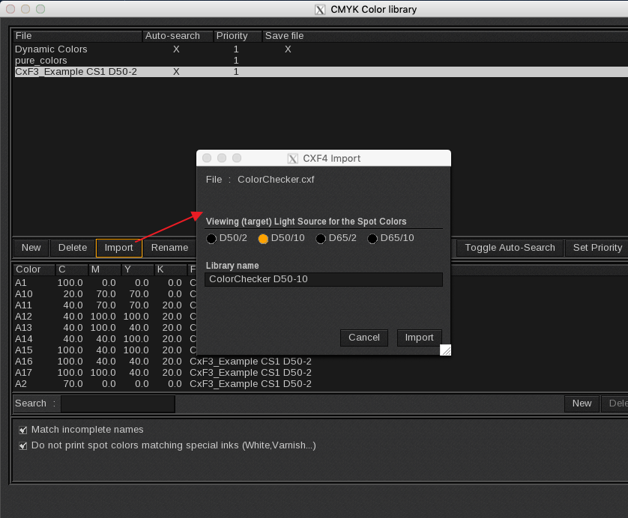Cancel the CXF4 Import dialog
Viewport: 628px width, 518px height.
click(x=363, y=338)
